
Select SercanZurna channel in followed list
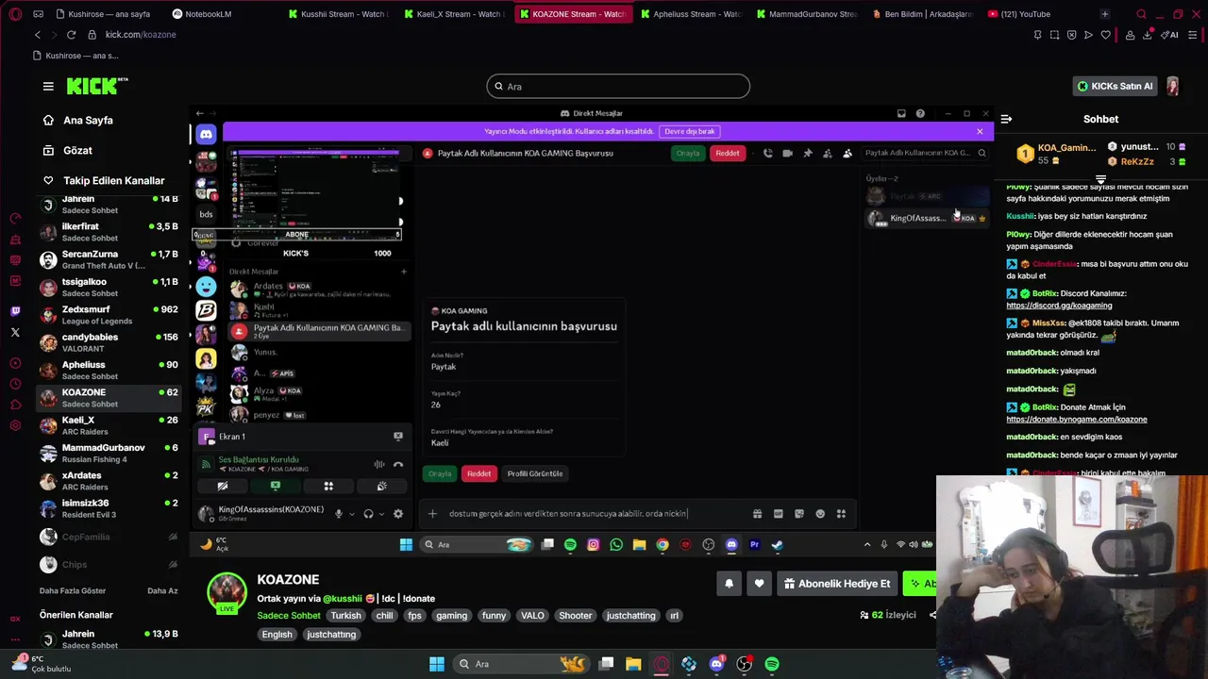109,259
